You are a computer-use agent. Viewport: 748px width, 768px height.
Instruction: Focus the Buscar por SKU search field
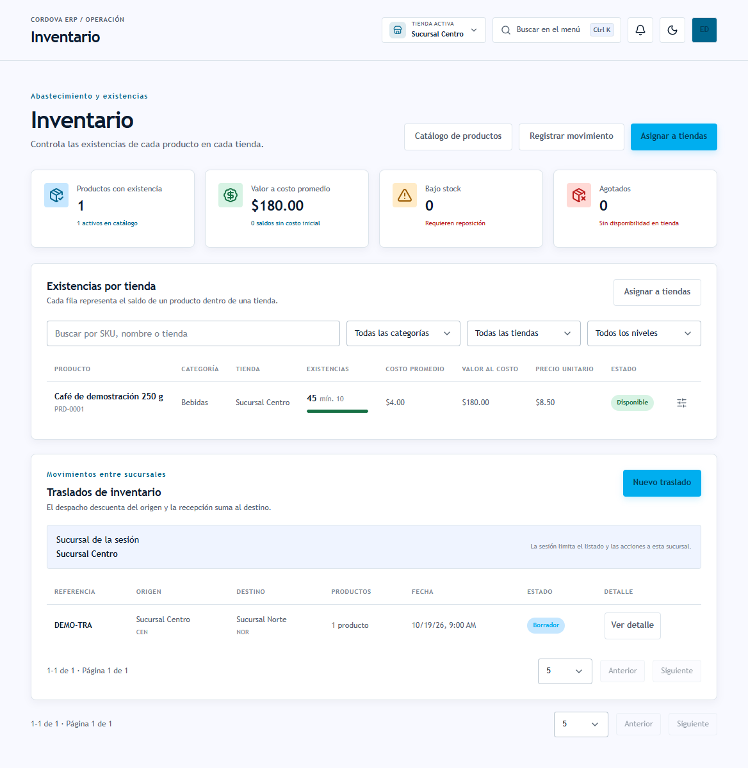(193, 333)
